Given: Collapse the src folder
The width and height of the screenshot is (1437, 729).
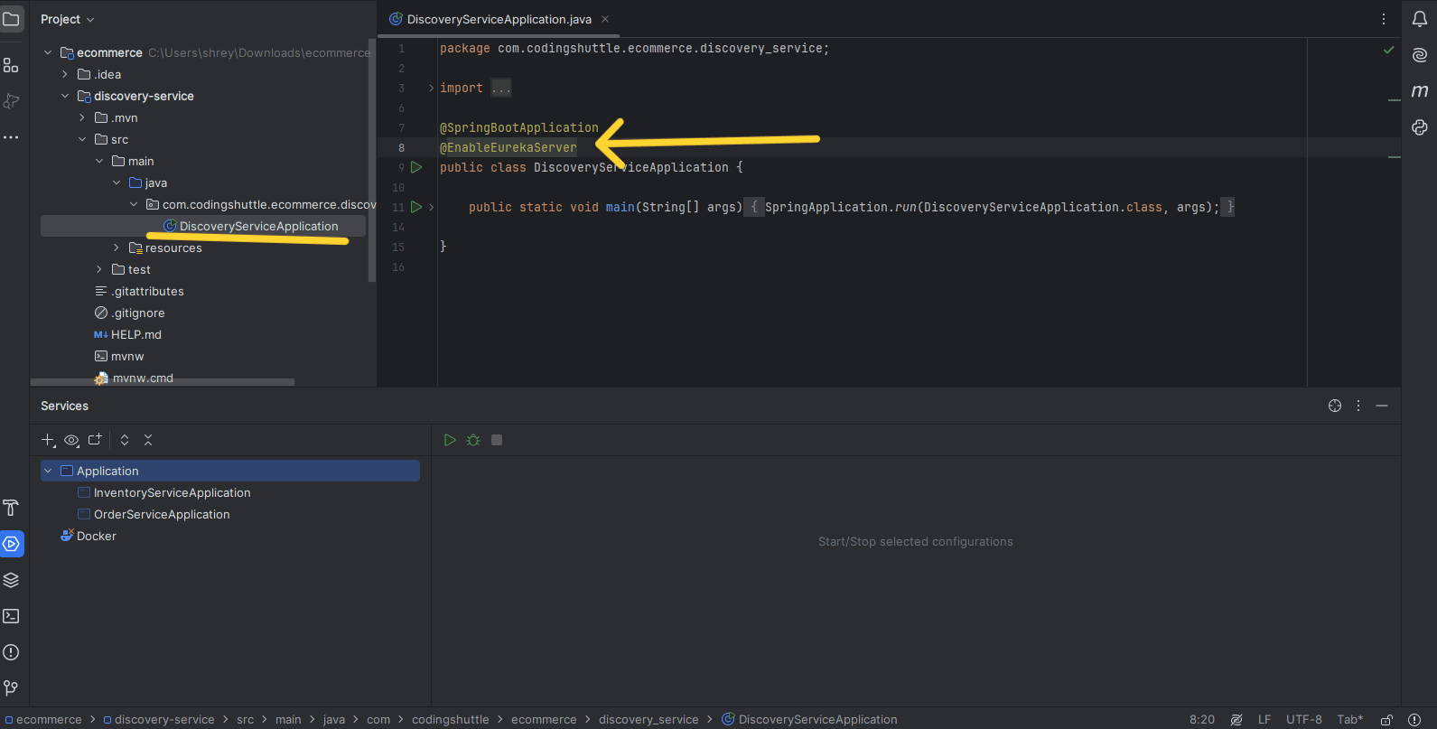Looking at the screenshot, I should (82, 139).
